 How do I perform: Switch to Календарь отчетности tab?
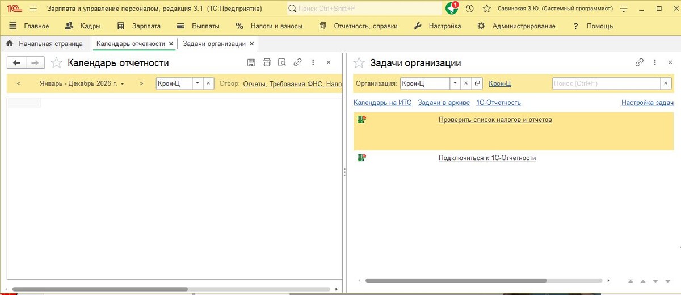click(131, 44)
